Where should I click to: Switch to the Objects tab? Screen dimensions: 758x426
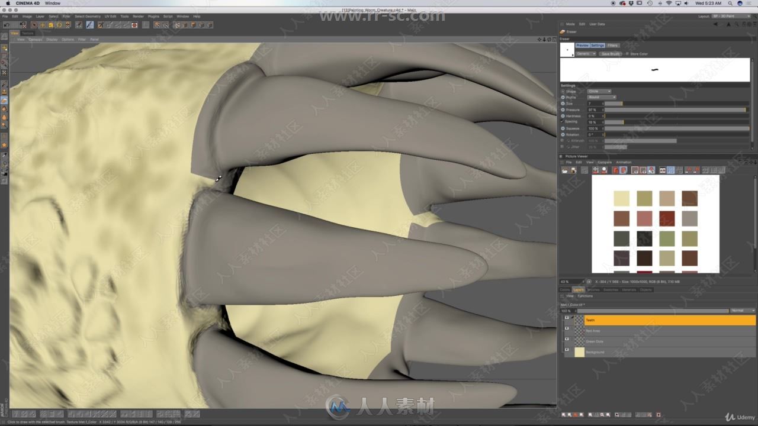click(x=645, y=290)
